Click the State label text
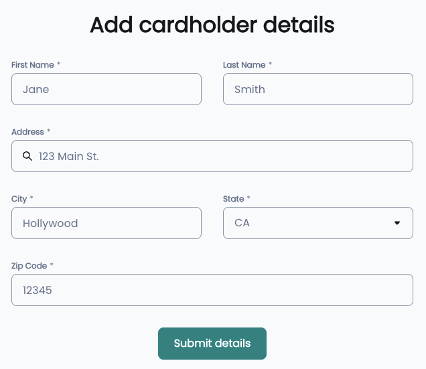 click(233, 199)
